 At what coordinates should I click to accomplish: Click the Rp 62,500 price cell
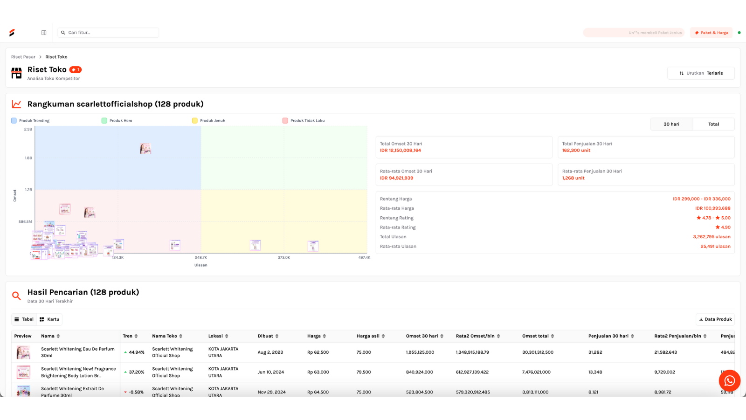[318, 352]
